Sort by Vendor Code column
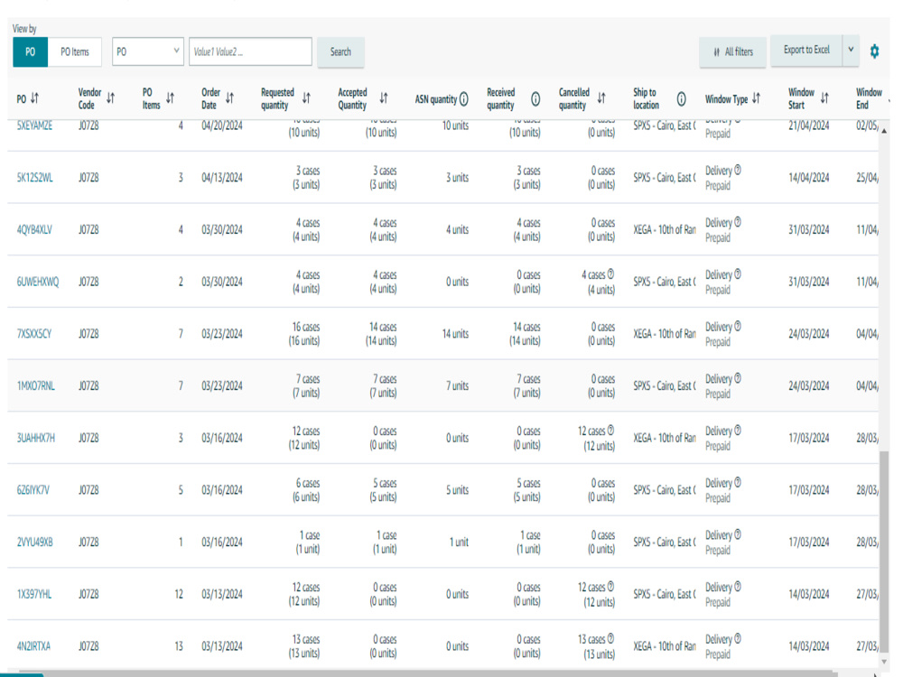Image resolution: width=903 pixels, height=677 pixels. (x=110, y=98)
